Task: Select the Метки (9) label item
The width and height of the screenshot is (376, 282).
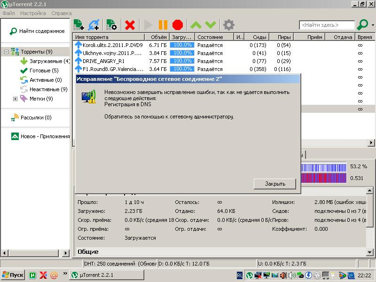Action: (x=37, y=99)
